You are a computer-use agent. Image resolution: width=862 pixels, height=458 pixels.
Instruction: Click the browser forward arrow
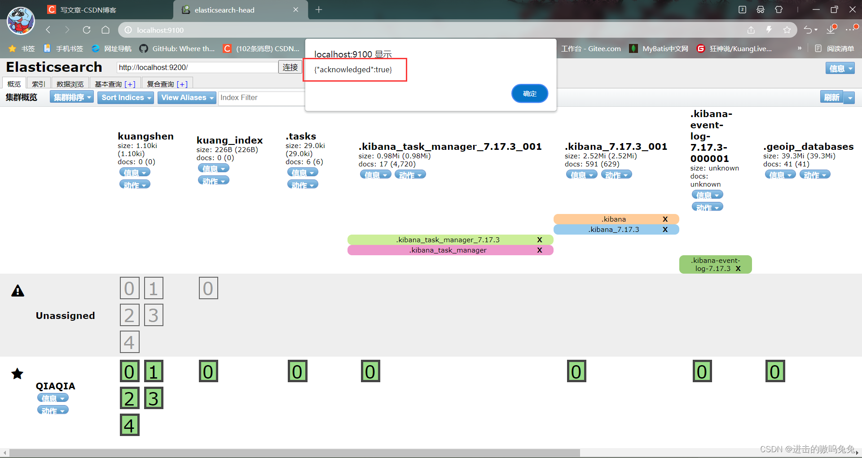(67, 30)
